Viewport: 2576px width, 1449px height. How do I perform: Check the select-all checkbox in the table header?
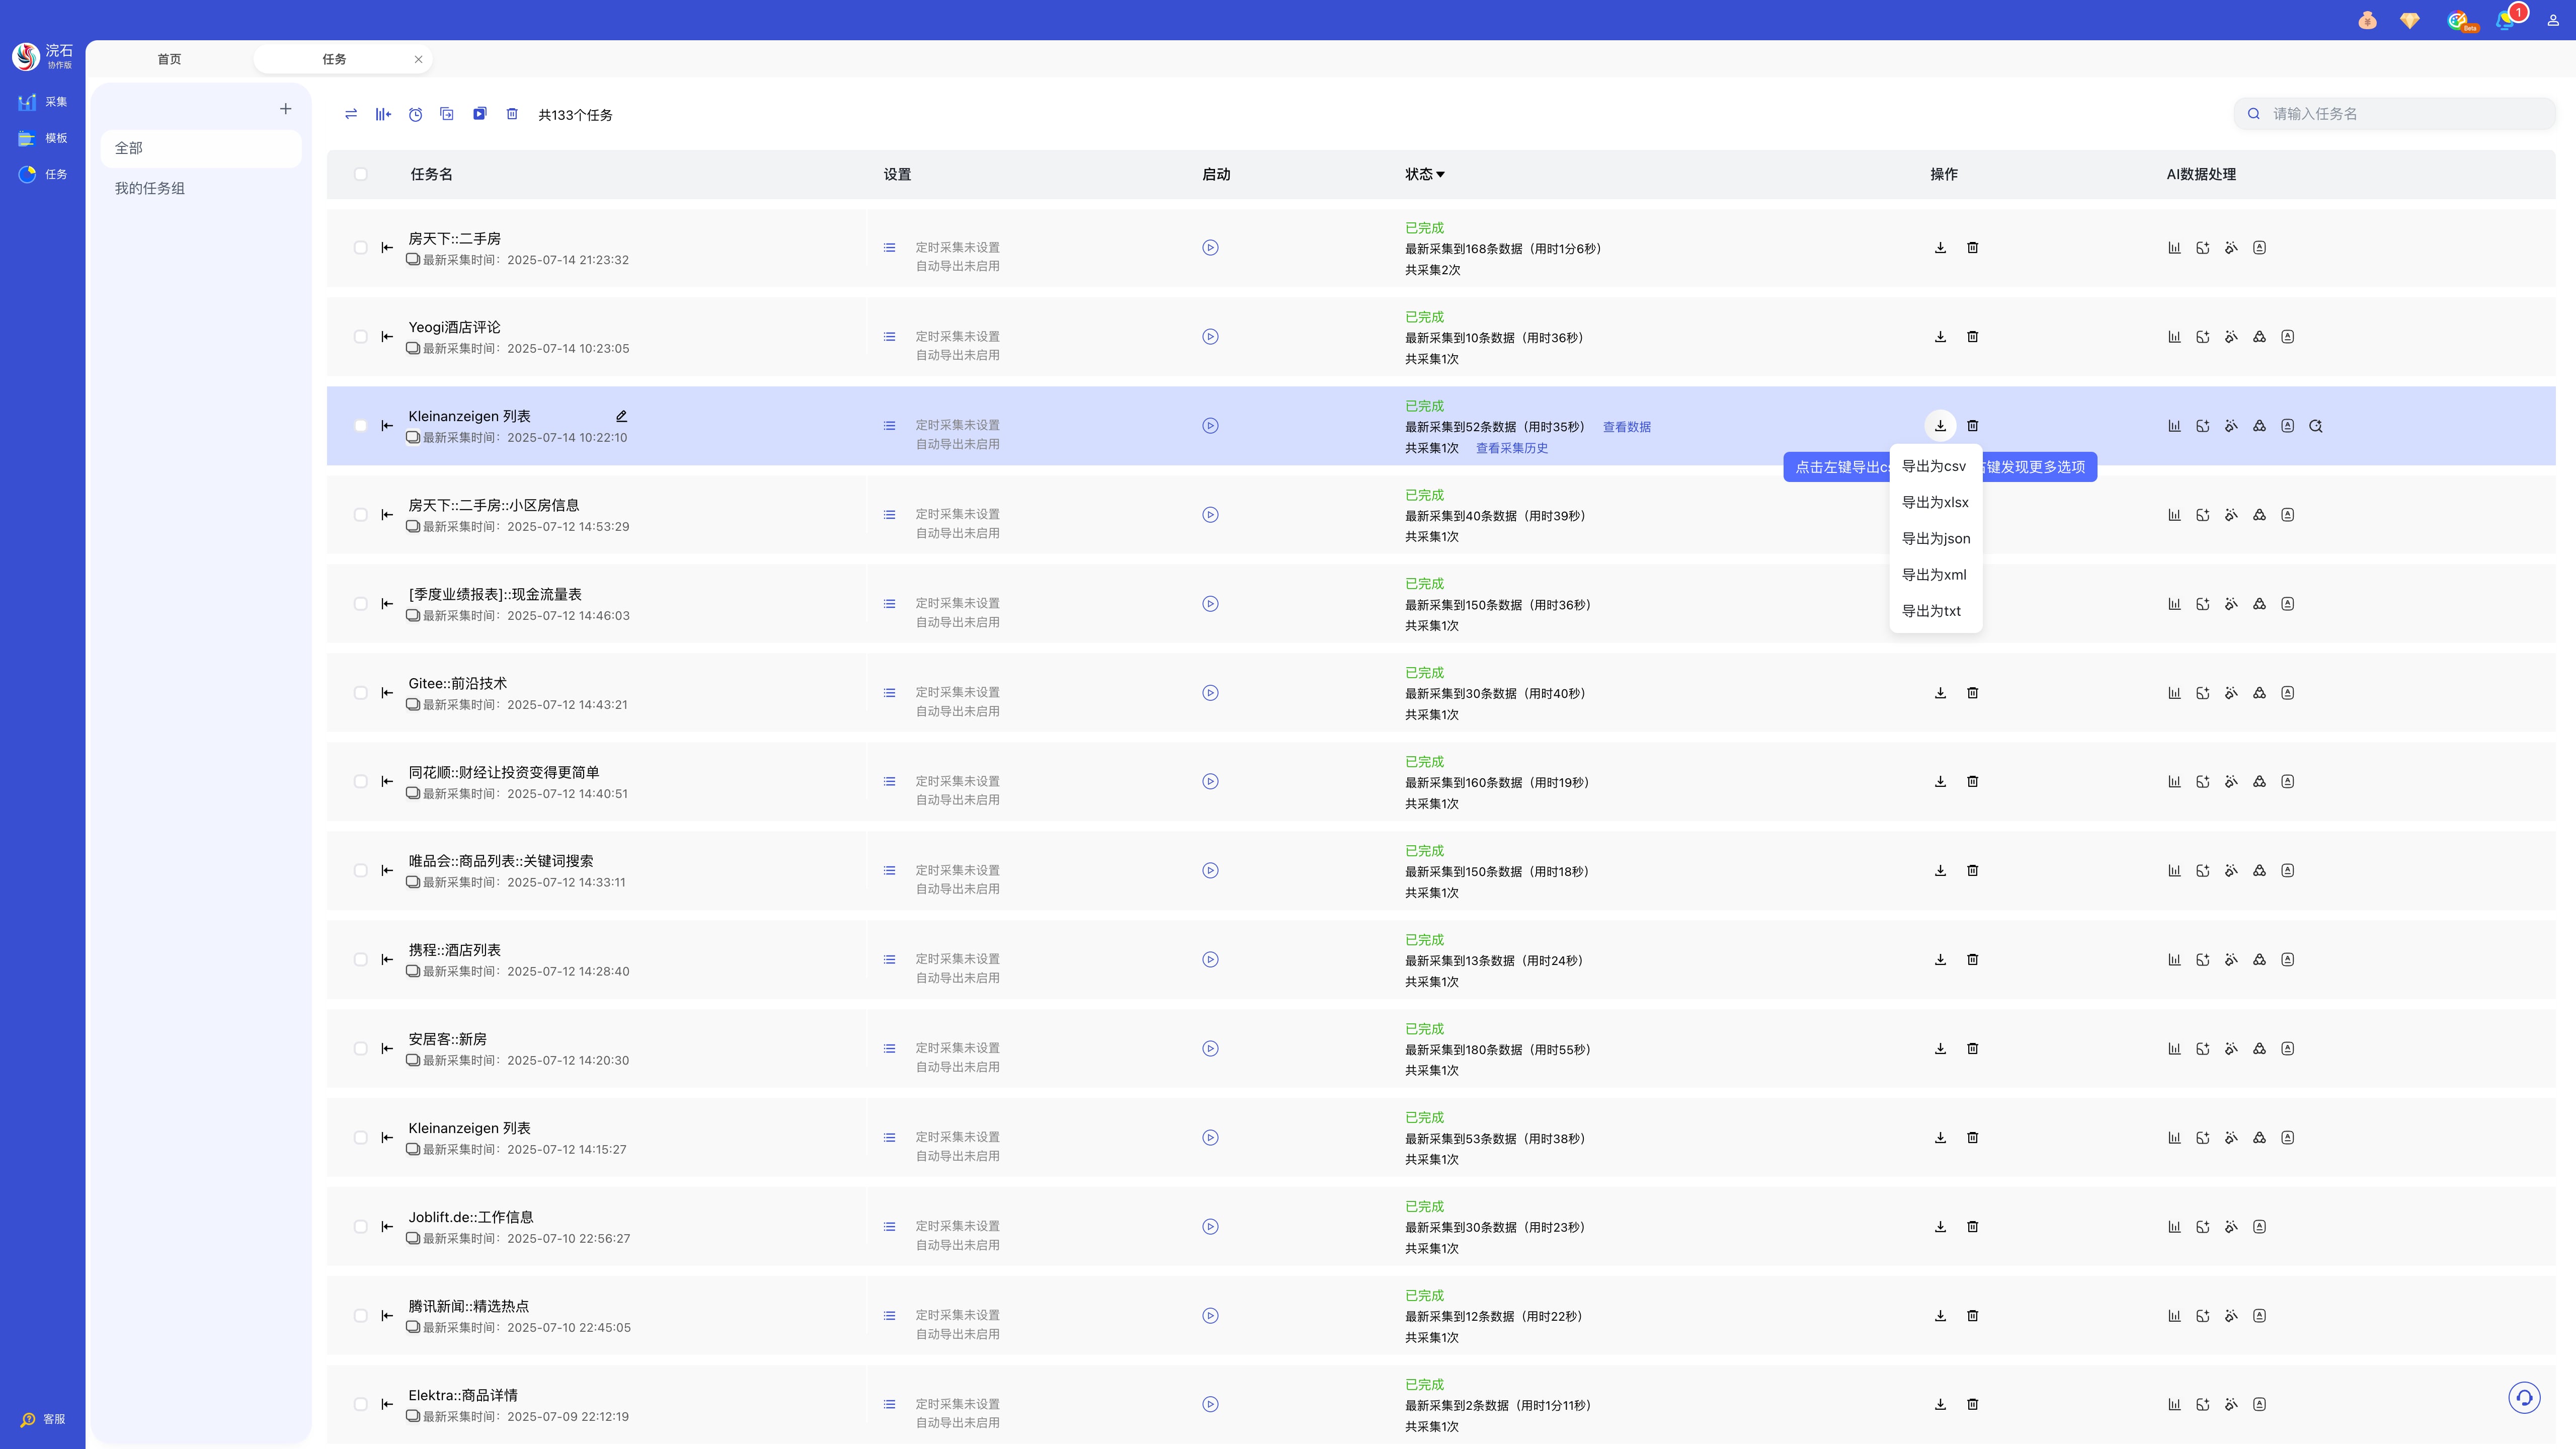tap(360, 174)
